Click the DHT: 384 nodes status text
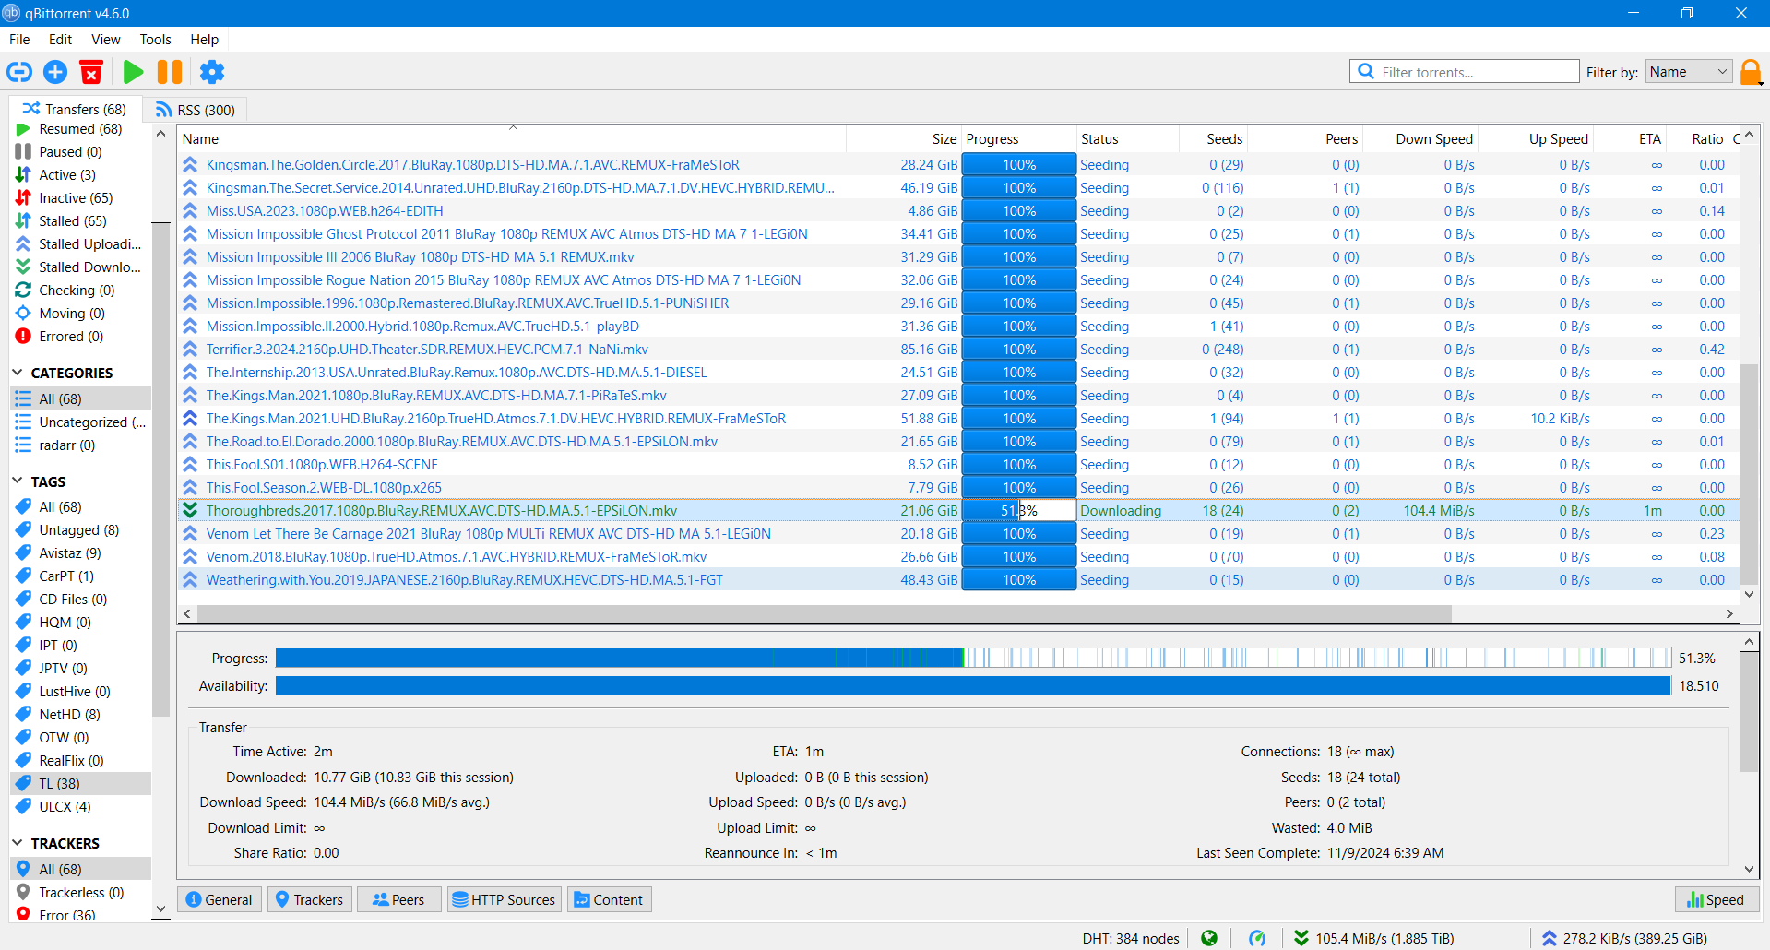 [1131, 938]
